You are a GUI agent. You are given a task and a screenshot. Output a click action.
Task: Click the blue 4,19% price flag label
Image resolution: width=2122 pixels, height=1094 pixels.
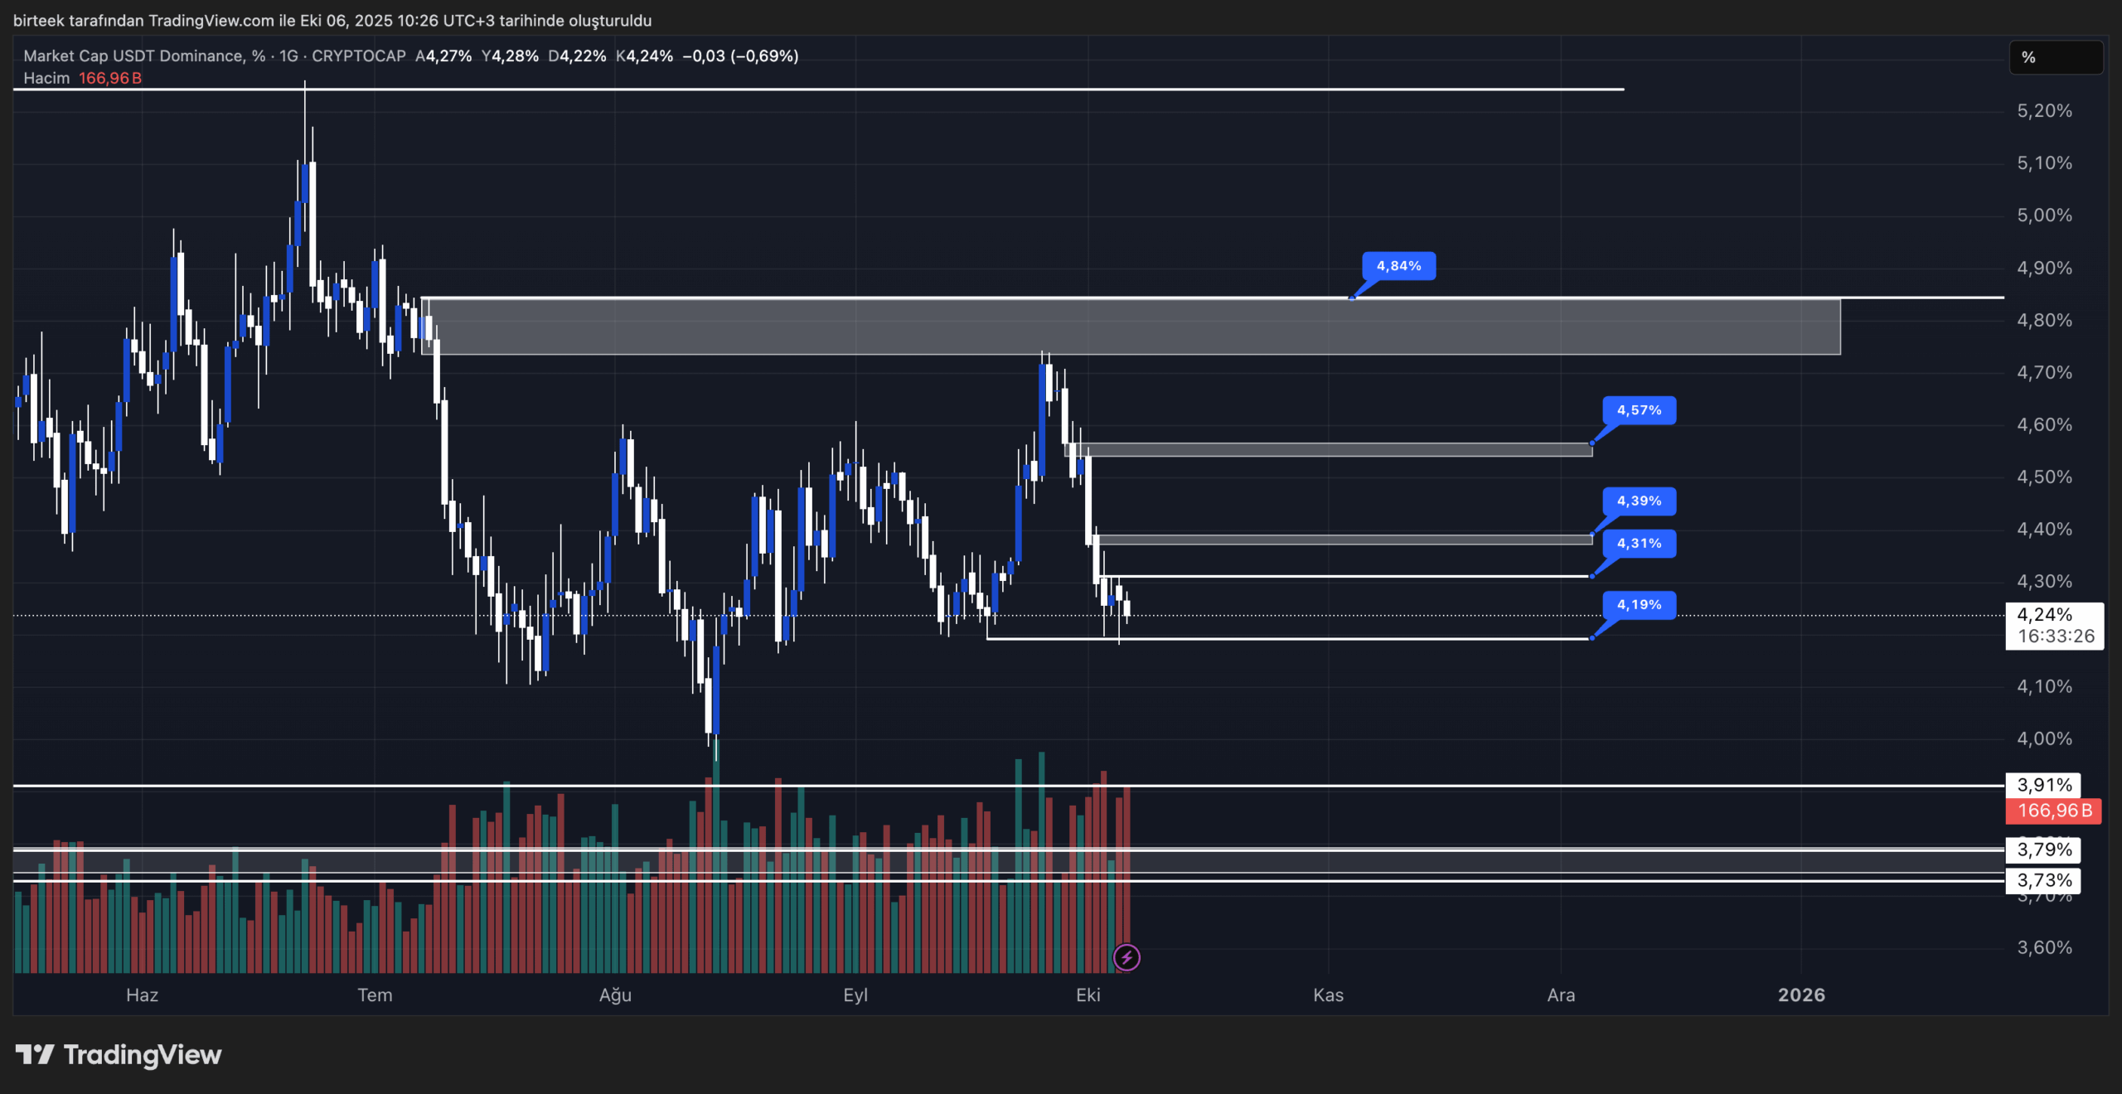click(1638, 605)
